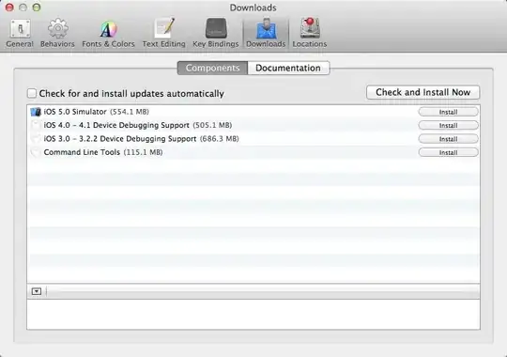
Task: Open the General preferences pane
Action: [20, 33]
